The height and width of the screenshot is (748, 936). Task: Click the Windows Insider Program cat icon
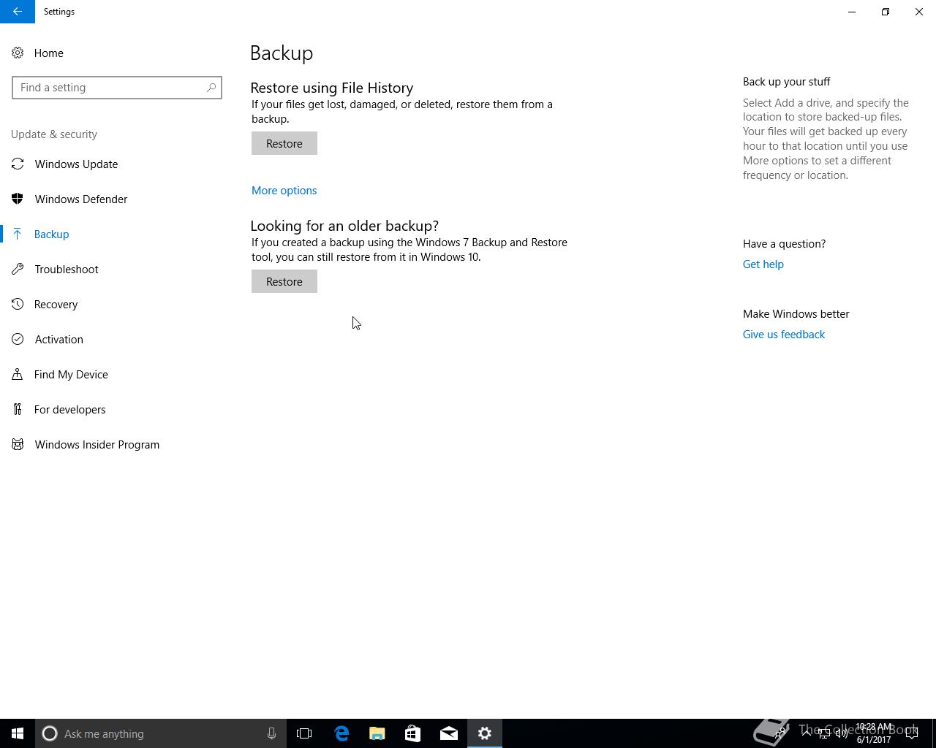click(x=18, y=444)
